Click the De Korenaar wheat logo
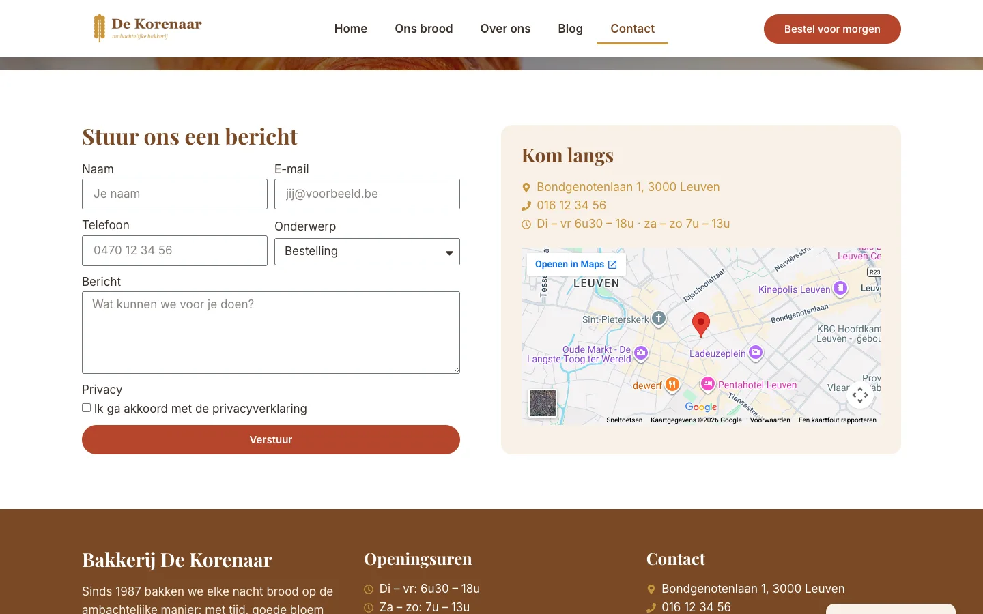 pyautogui.click(x=147, y=28)
